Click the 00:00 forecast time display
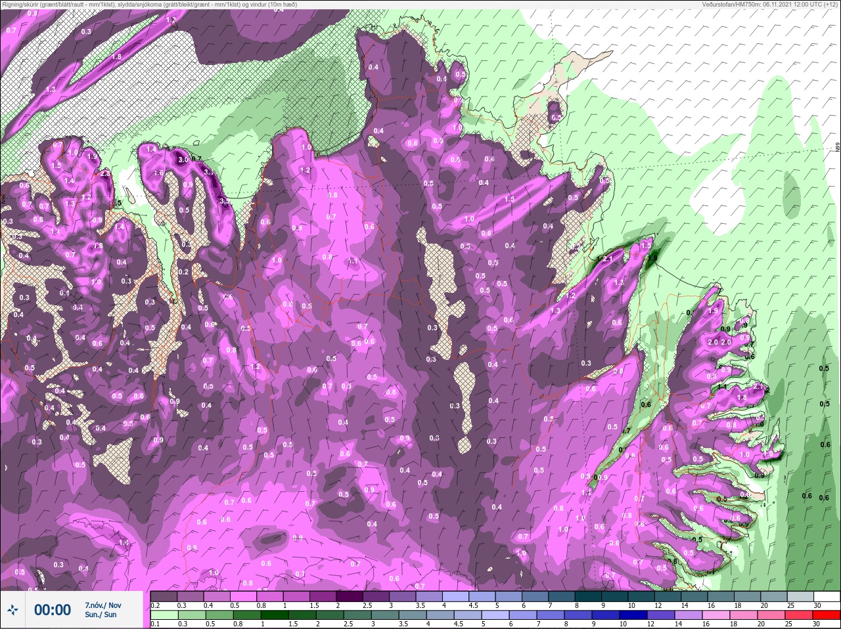Screen dimensions: 841x629 pyautogui.click(x=53, y=610)
